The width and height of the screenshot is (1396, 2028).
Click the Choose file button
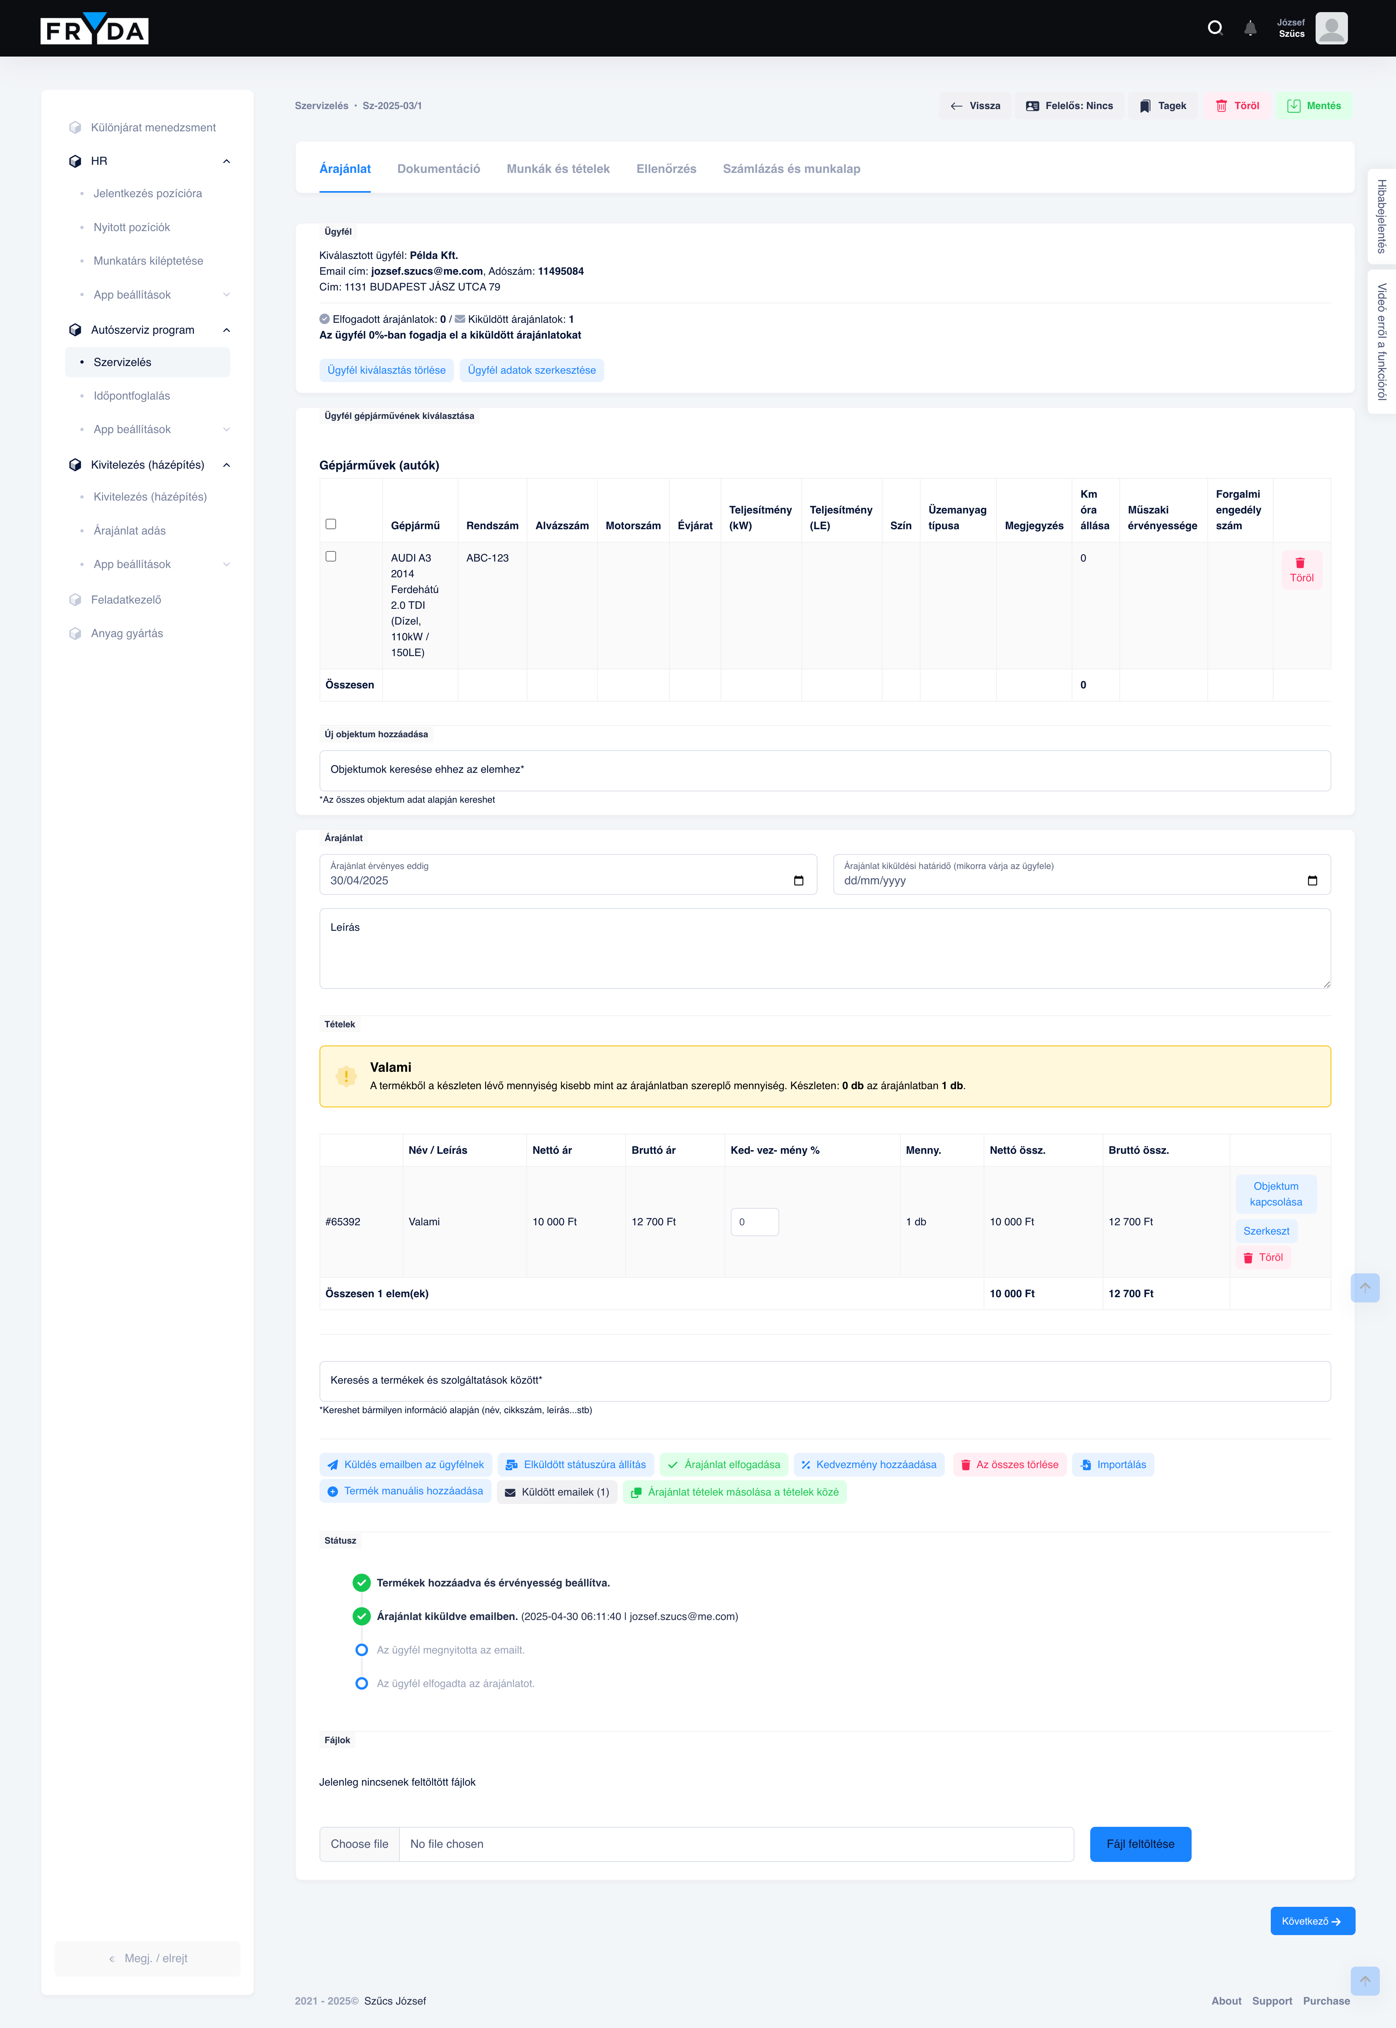point(360,1844)
